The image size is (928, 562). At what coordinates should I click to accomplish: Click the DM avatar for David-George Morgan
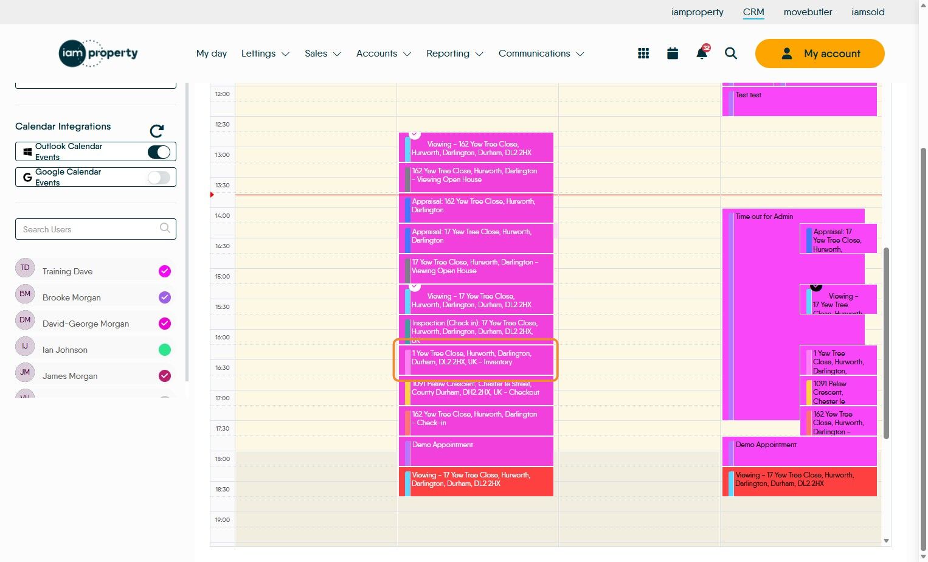(x=25, y=320)
